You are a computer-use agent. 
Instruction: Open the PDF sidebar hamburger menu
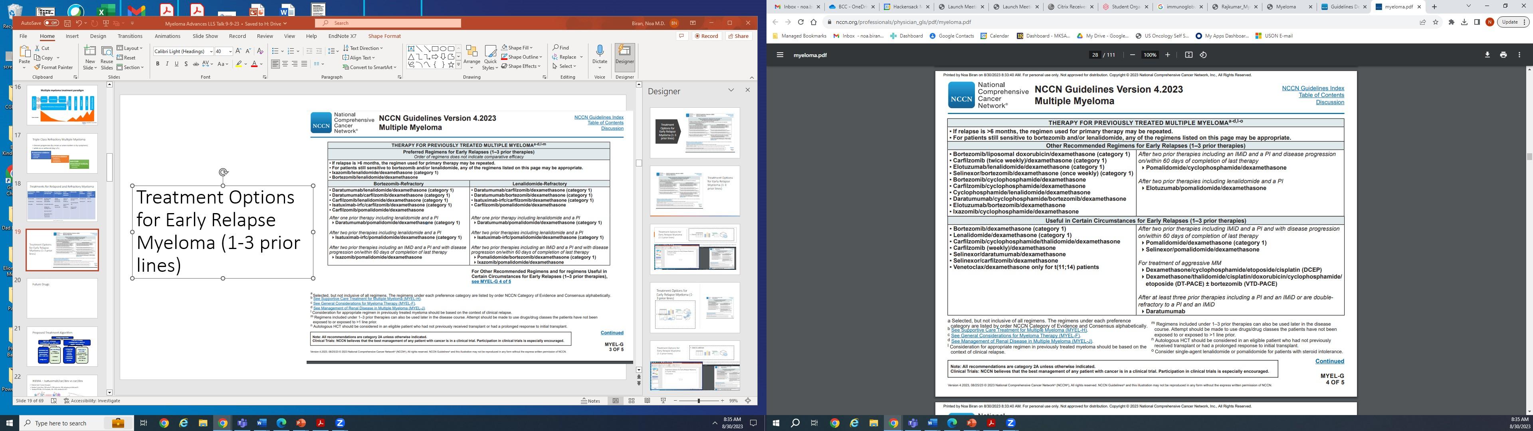(x=780, y=55)
